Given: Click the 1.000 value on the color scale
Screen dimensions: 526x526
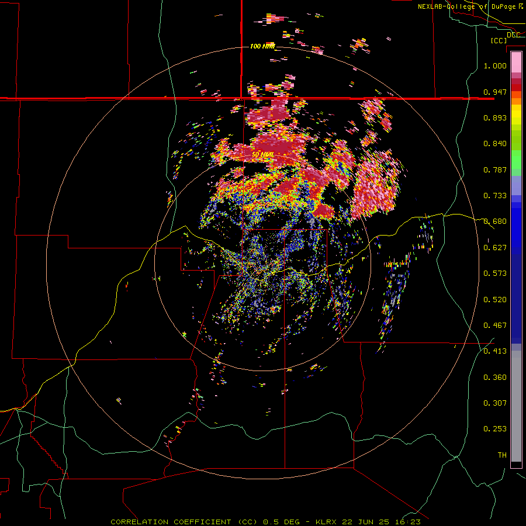Looking at the screenshot, I should [x=495, y=65].
